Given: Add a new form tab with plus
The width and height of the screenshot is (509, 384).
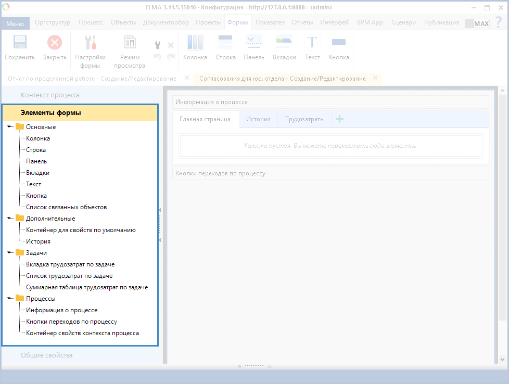Looking at the screenshot, I should click(x=339, y=119).
